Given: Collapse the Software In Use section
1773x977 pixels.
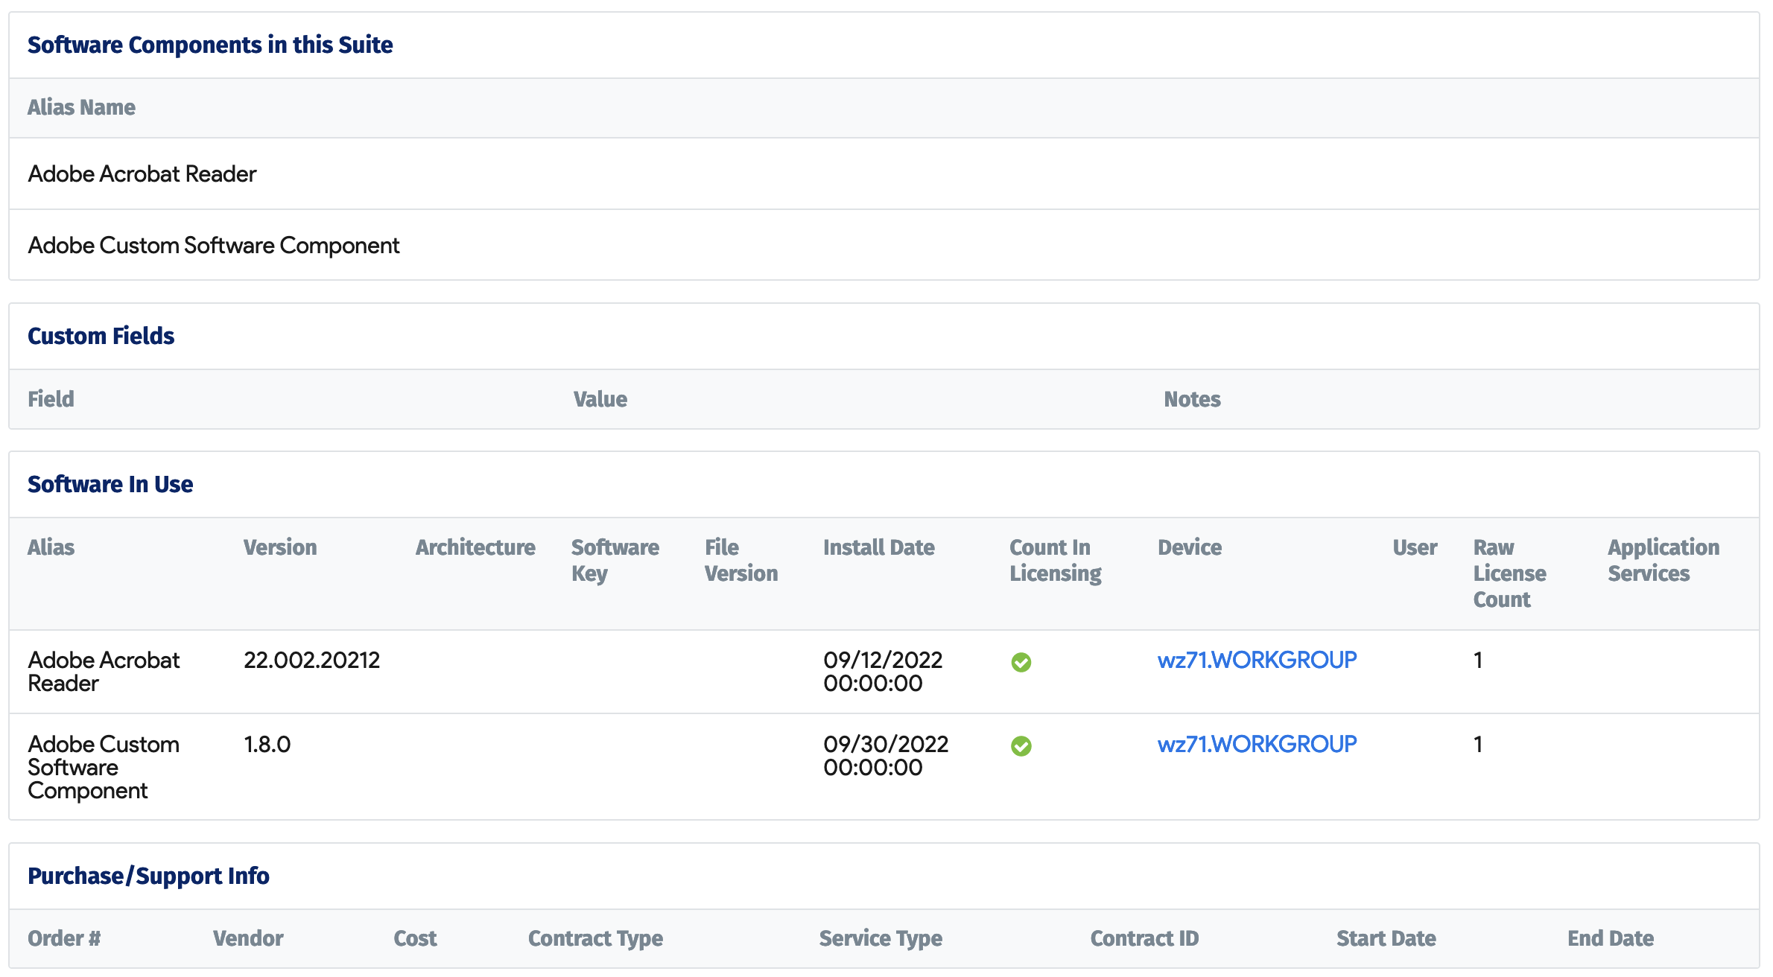Looking at the screenshot, I should pyautogui.click(x=110, y=484).
